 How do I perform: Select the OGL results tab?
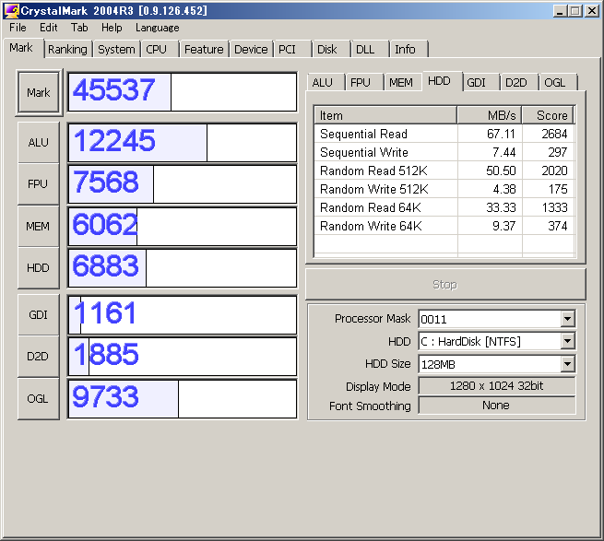pyautogui.click(x=554, y=82)
